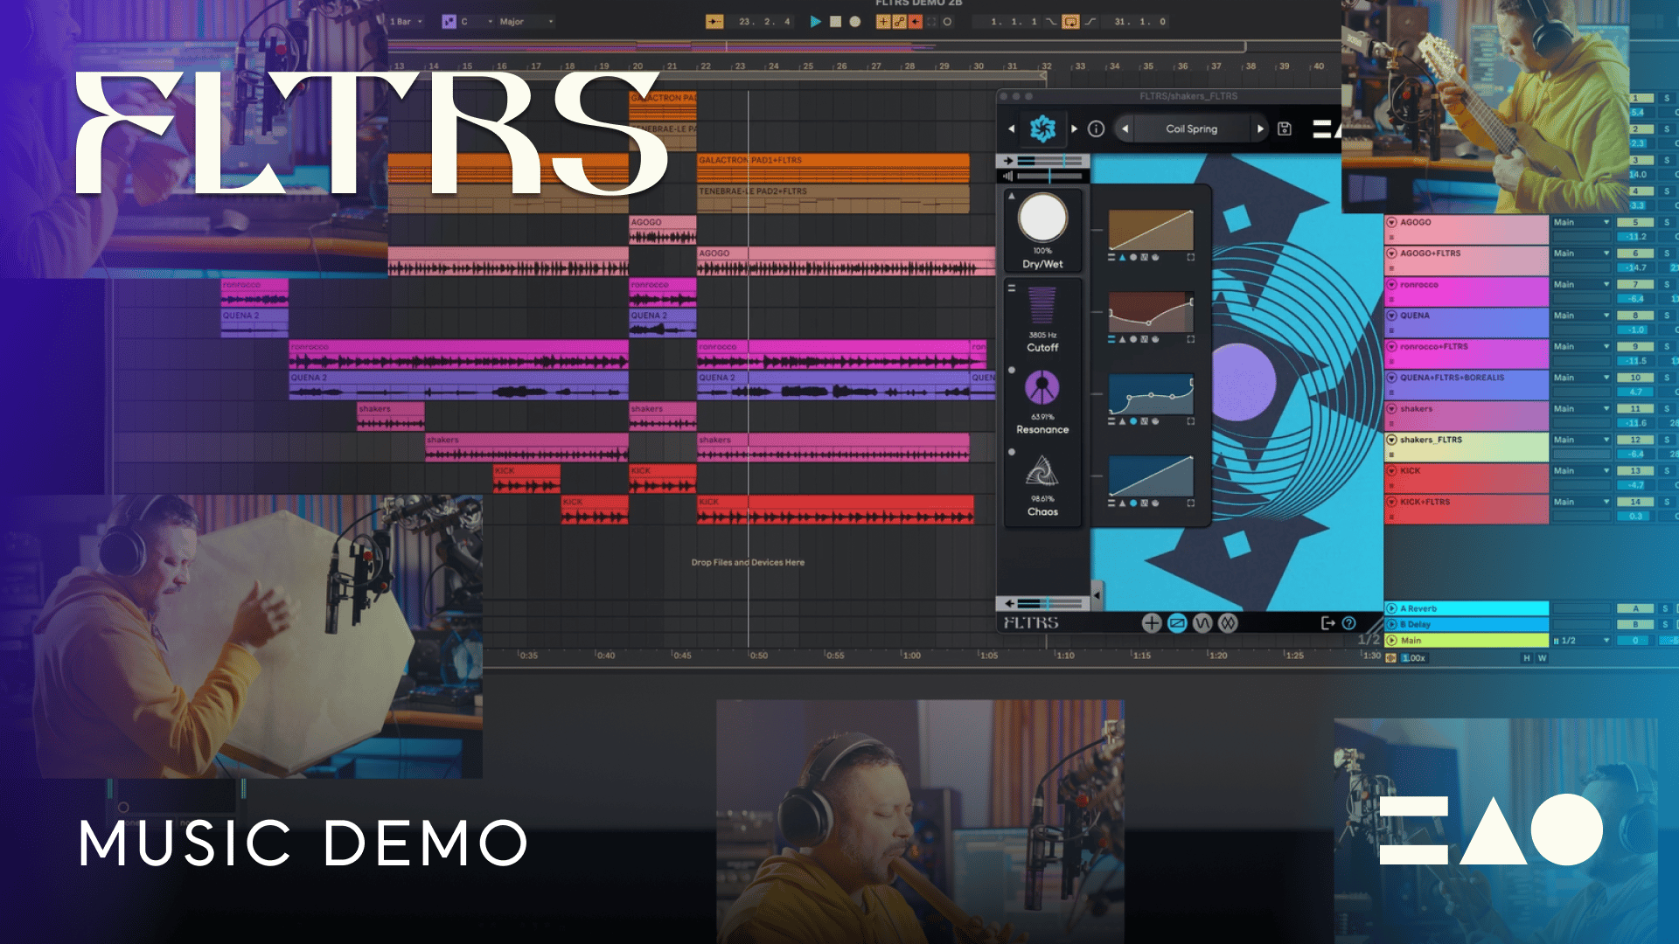Click the info icon in the FLTRS header
The width and height of the screenshot is (1679, 944).
pos(1097,128)
